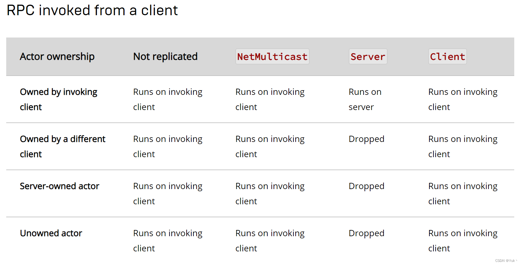Click Not replicated cell for Server-owned actor
This screenshot has width=522, height=265.
tap(168, 193)
